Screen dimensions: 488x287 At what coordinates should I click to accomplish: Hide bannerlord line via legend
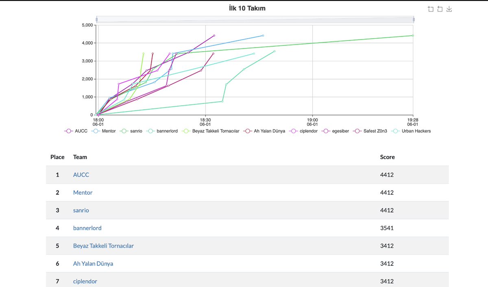(162, 131)
